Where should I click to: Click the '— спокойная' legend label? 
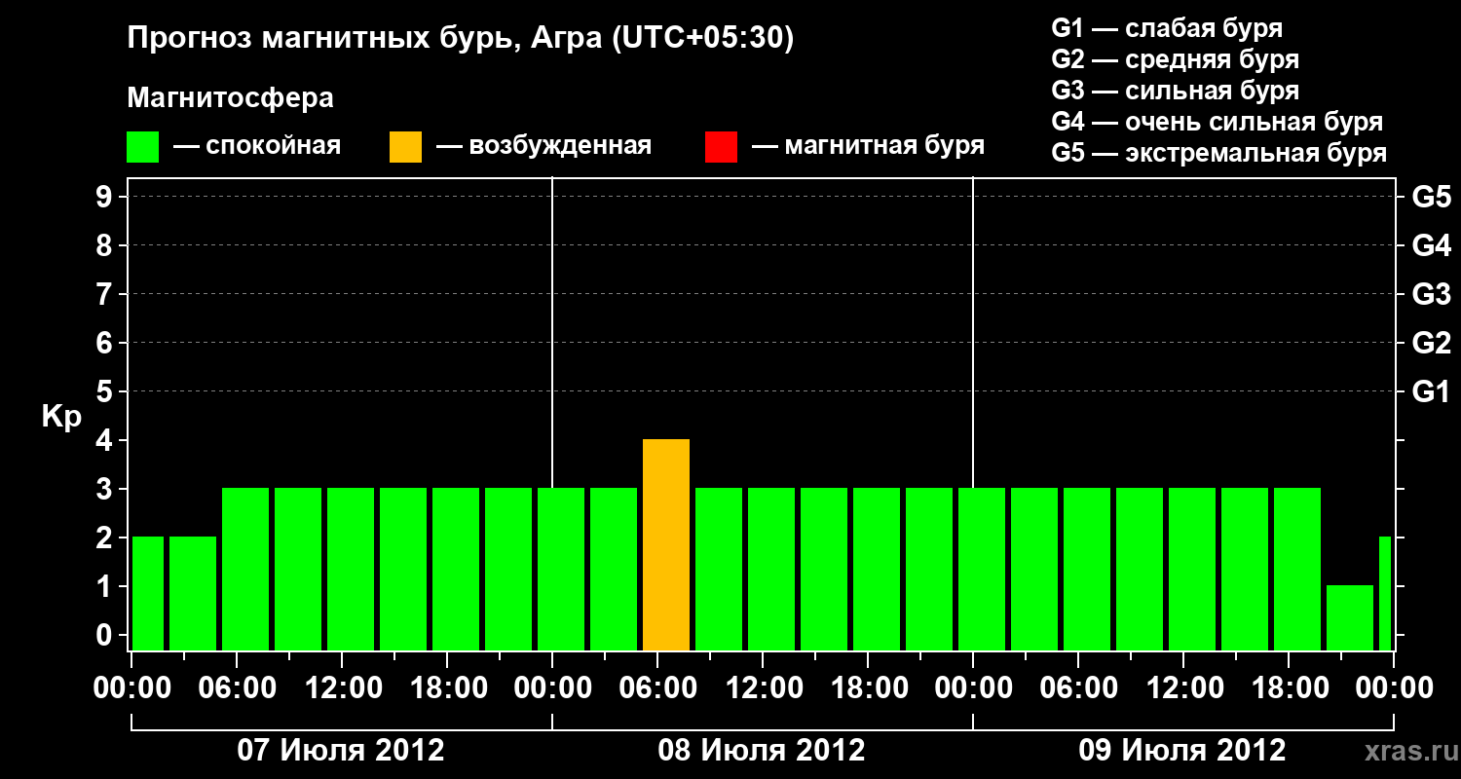(x=257, y=147)
